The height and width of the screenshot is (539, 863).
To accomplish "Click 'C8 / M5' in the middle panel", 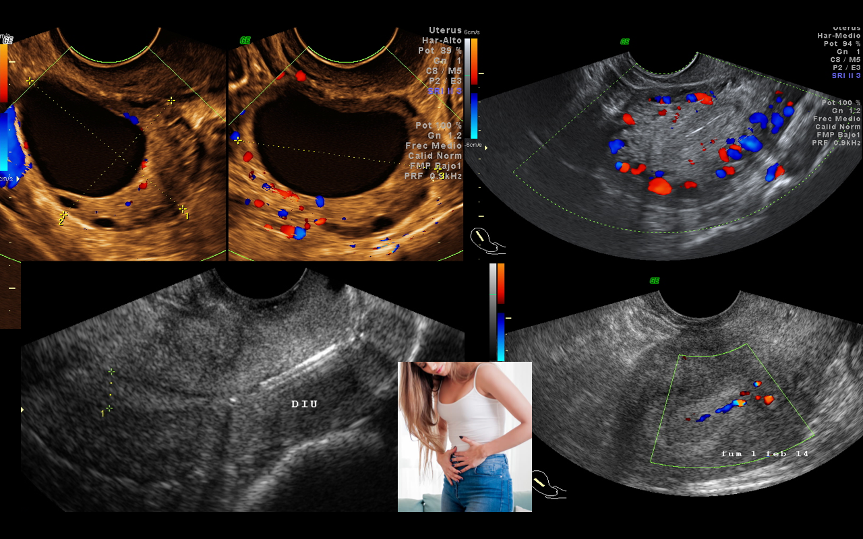I will click(444, 71).
